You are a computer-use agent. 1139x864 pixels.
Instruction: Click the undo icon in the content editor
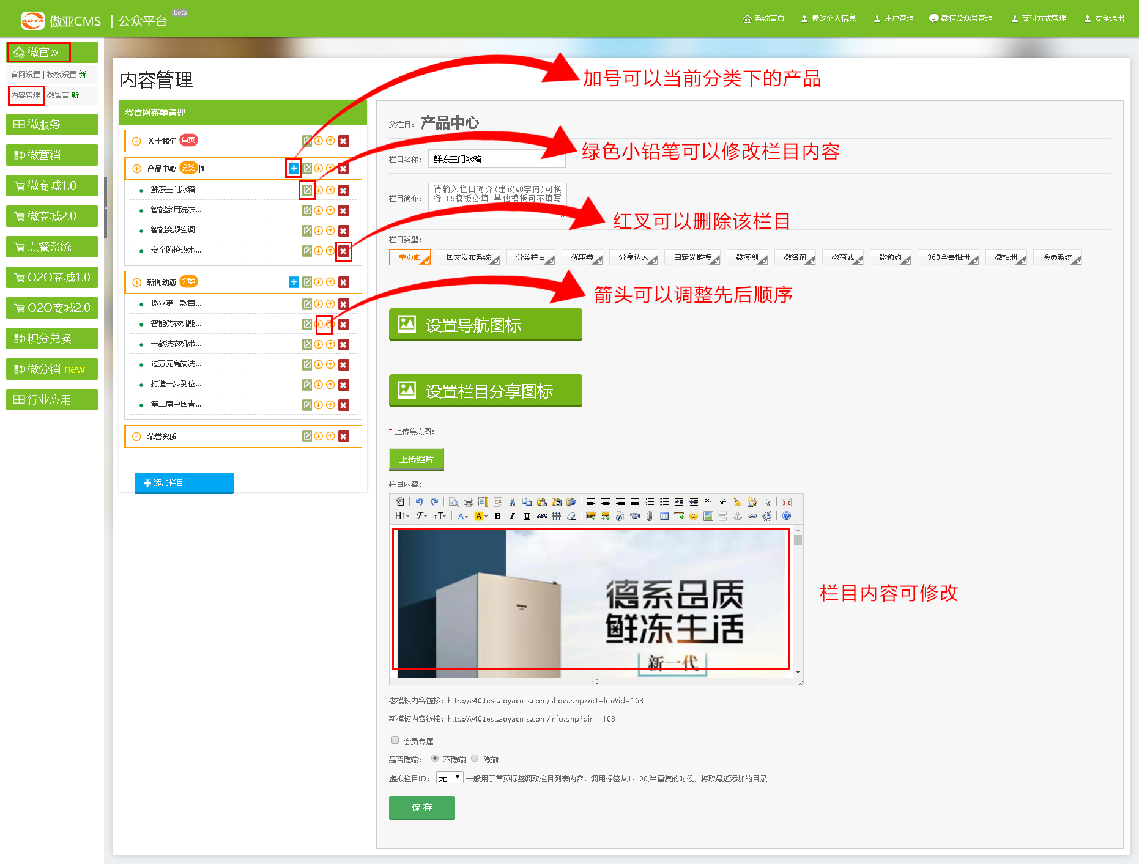420,502
